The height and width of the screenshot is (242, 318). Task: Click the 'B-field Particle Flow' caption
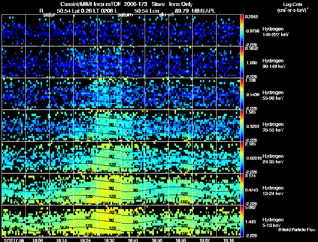tap(297, 230)
